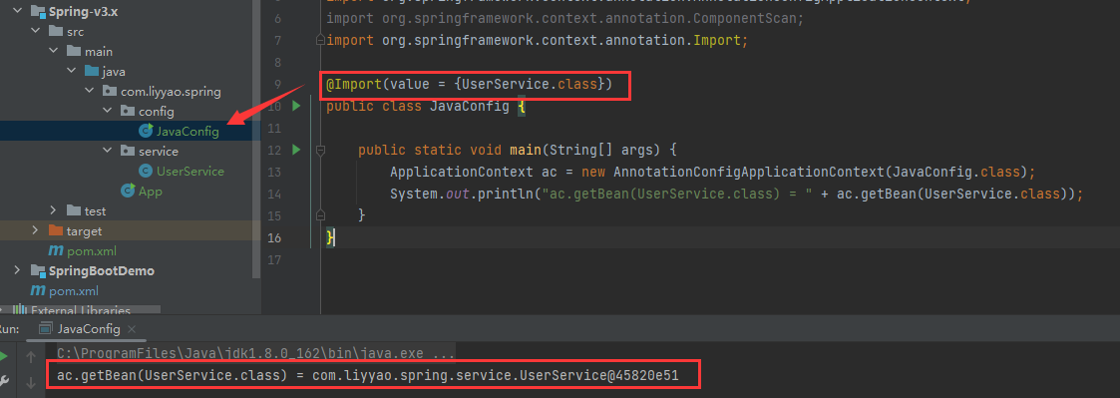Click the up arrow in run toolbar
The height and width of the screenshot is (398, 1120).
(31, 356)
